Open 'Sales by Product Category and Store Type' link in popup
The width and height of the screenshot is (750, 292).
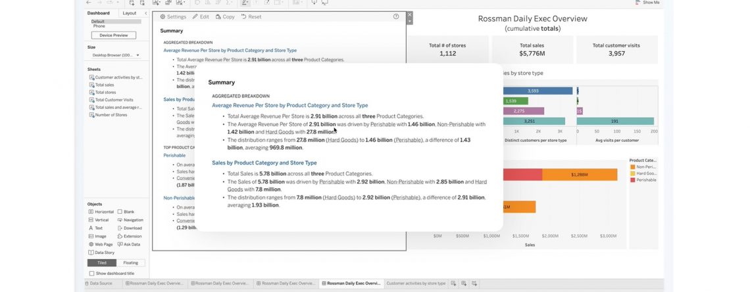(x=264, y=163)
